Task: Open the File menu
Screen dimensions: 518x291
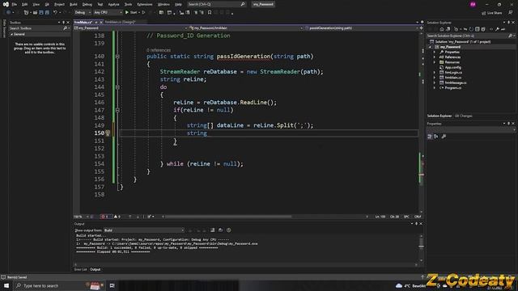Action: pos(15,4)
